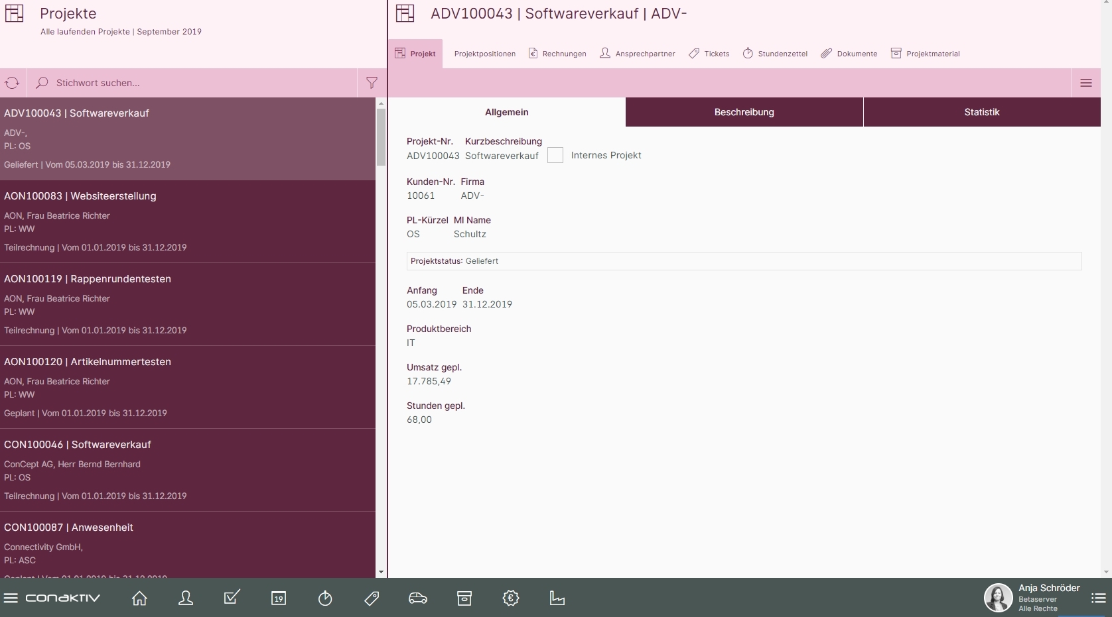This screenshot has height=617, width=1112.
Task: Open the Ansprechpartner tab
Action: [x=638, y=54]
